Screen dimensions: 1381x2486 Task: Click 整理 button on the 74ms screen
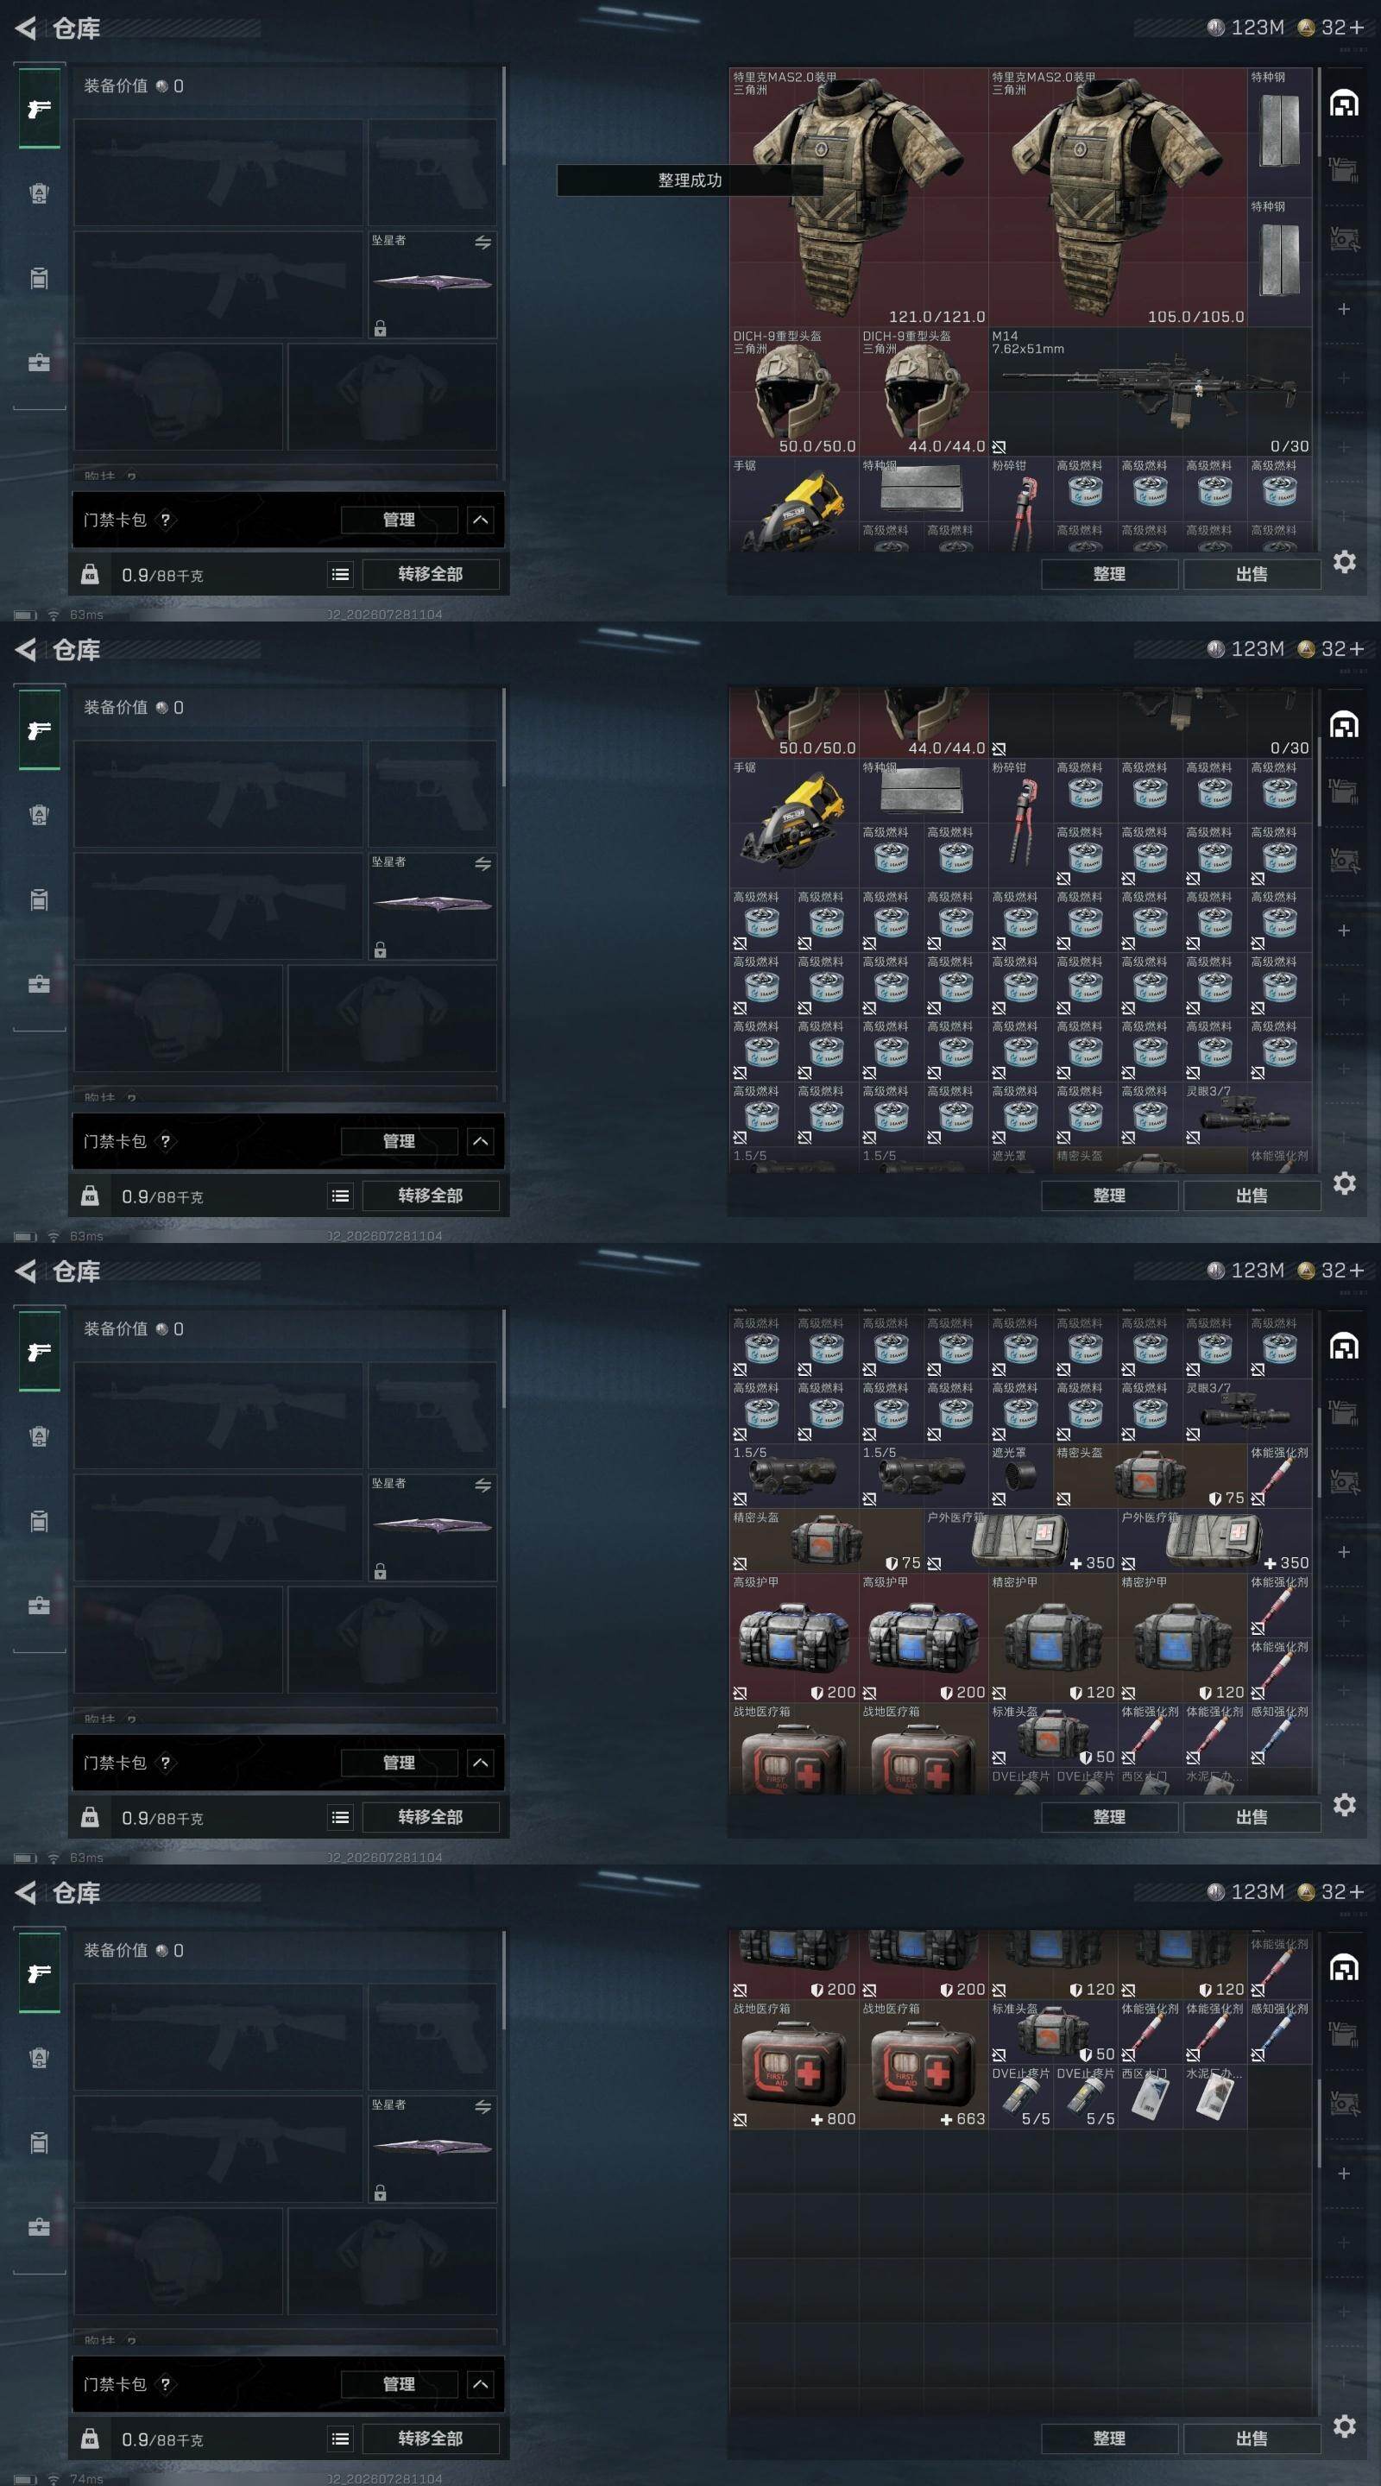point(1109,2439)
